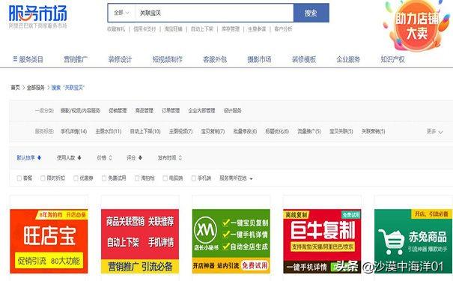Open the 摄影市场 tab
The image size is (453, 281).
(259, 59)
